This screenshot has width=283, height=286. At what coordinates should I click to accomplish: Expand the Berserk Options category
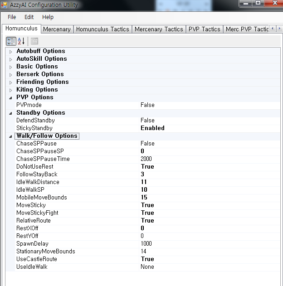tap(11, 74)
